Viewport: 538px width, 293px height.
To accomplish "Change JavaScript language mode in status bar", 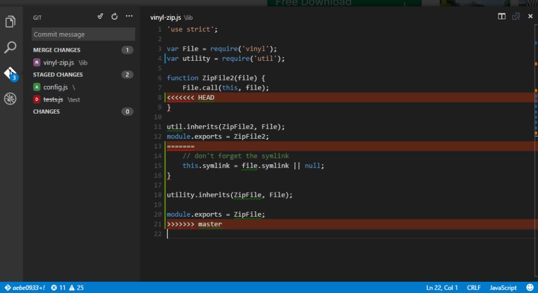I will pos(503,288).
